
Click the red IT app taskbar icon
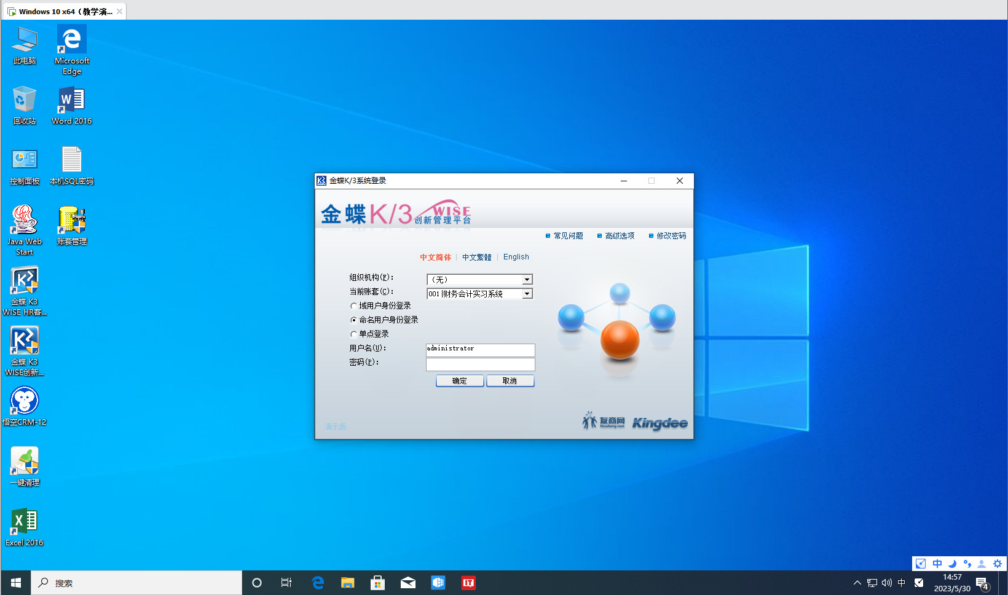(468, 583)
